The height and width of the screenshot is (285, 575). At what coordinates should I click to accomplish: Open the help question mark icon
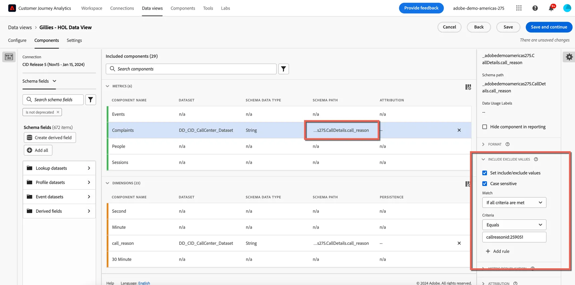[x=535, y=8]
